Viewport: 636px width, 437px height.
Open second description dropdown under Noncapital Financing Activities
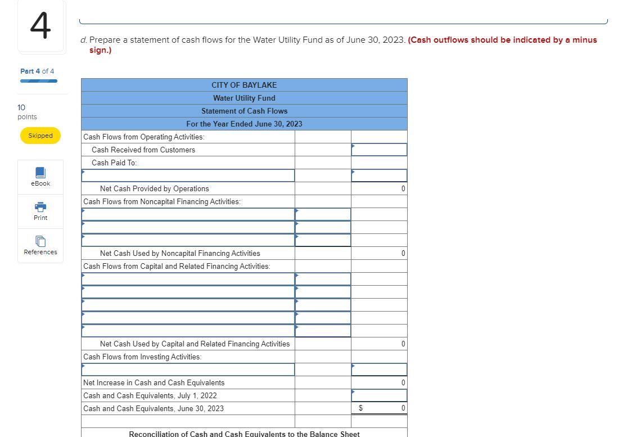[x=188, y=227]
